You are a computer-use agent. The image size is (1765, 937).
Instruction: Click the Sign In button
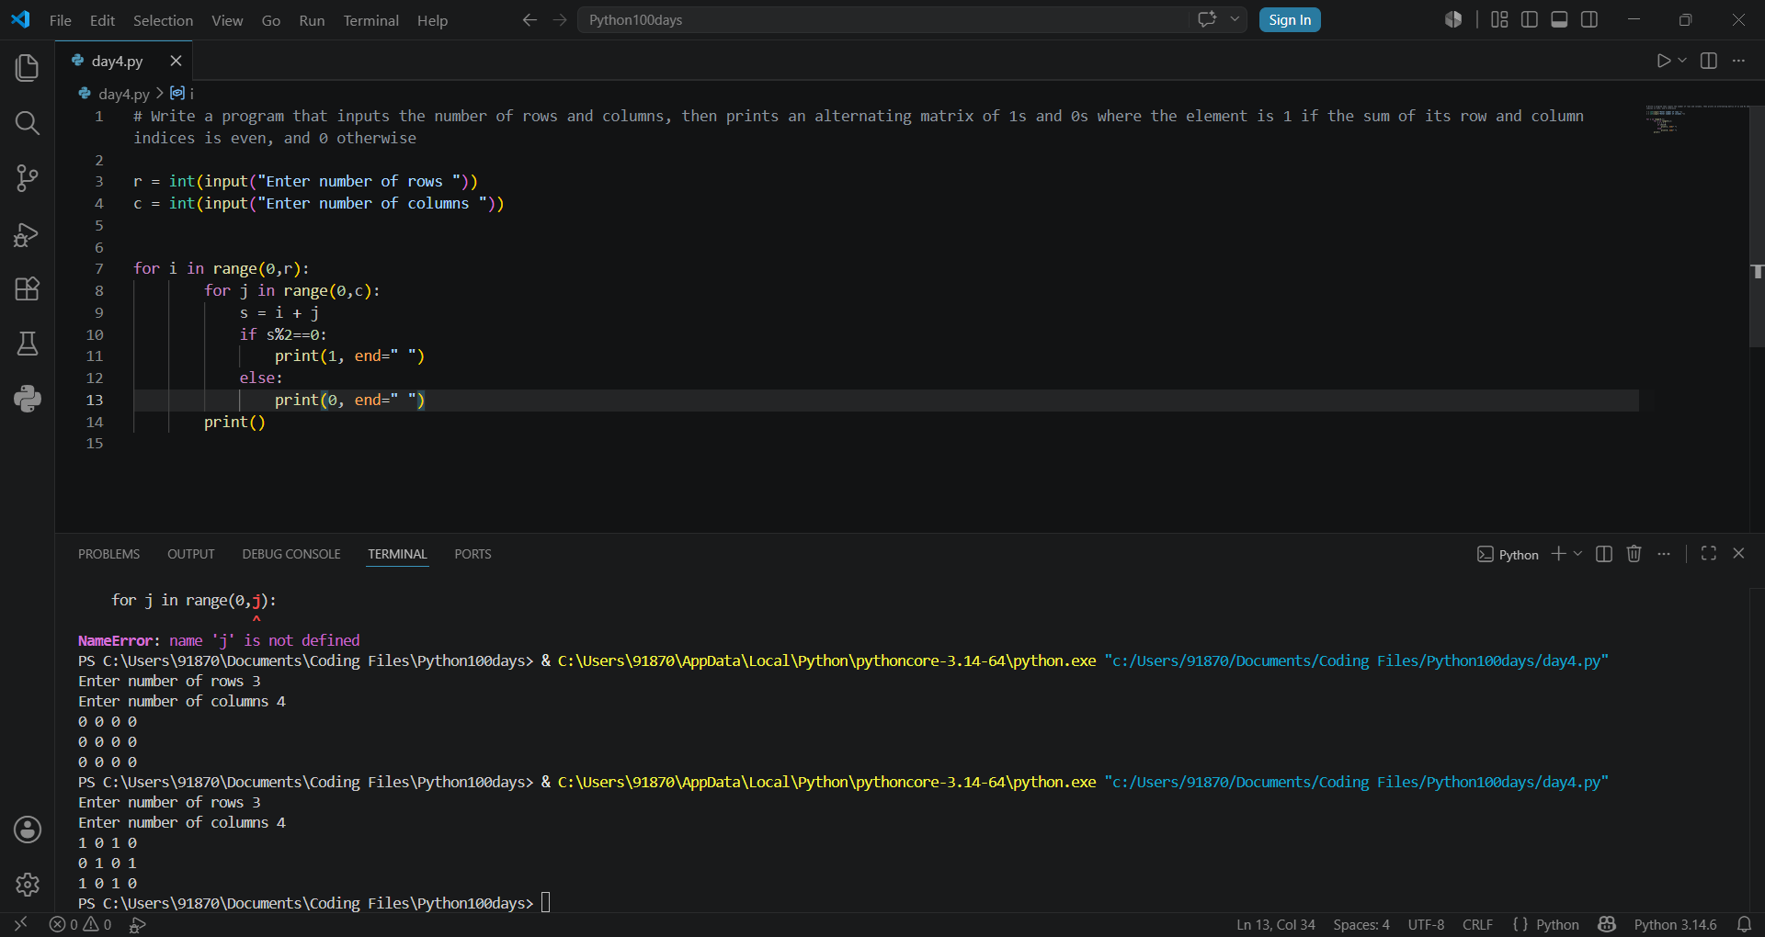coord(1290,19)
